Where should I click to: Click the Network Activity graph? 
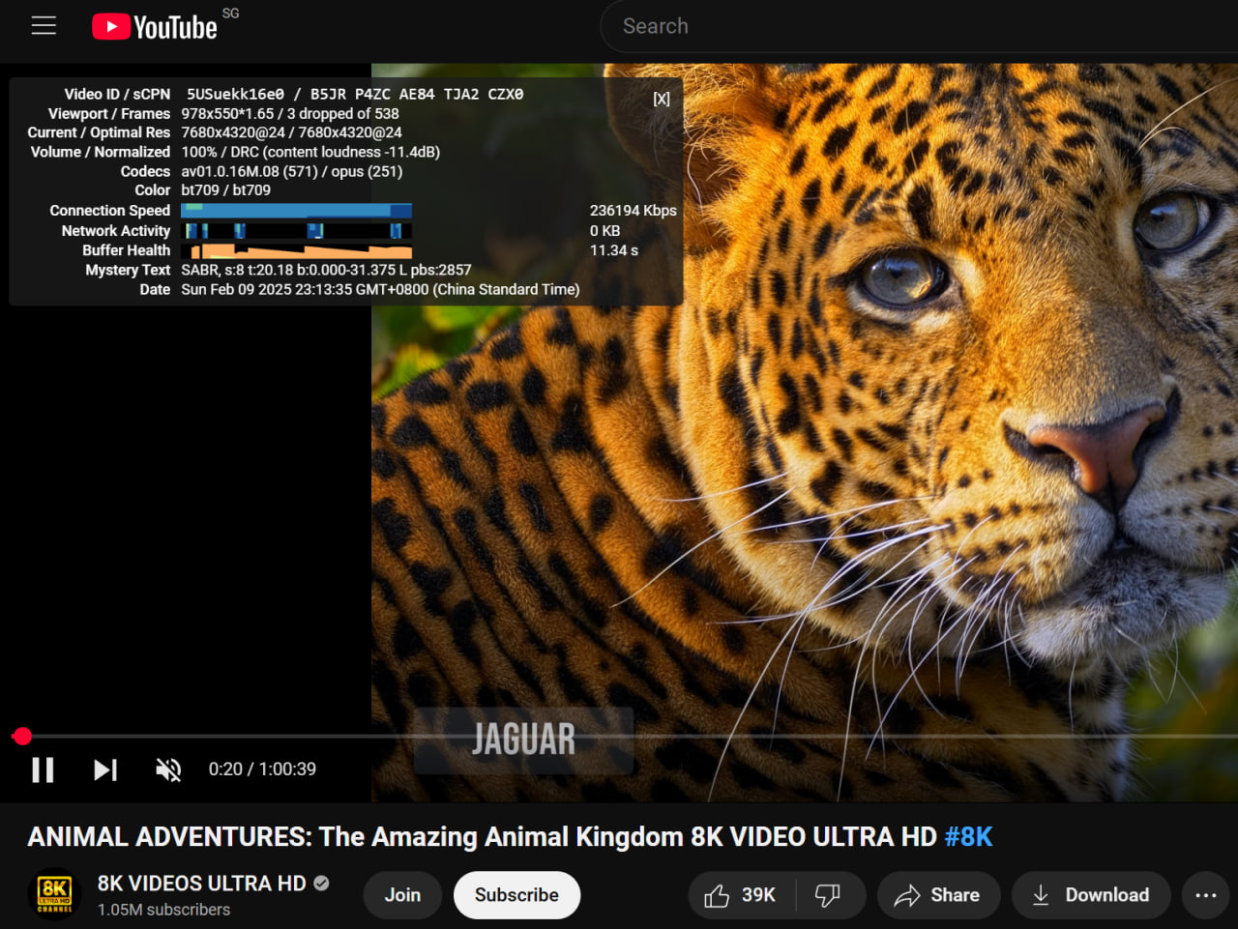coord(296,230)
